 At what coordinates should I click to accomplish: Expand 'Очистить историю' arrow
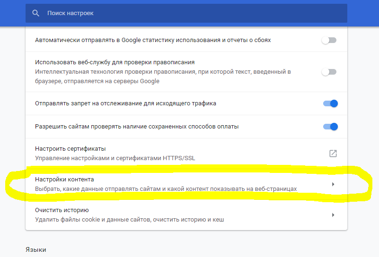click(333, 215)
